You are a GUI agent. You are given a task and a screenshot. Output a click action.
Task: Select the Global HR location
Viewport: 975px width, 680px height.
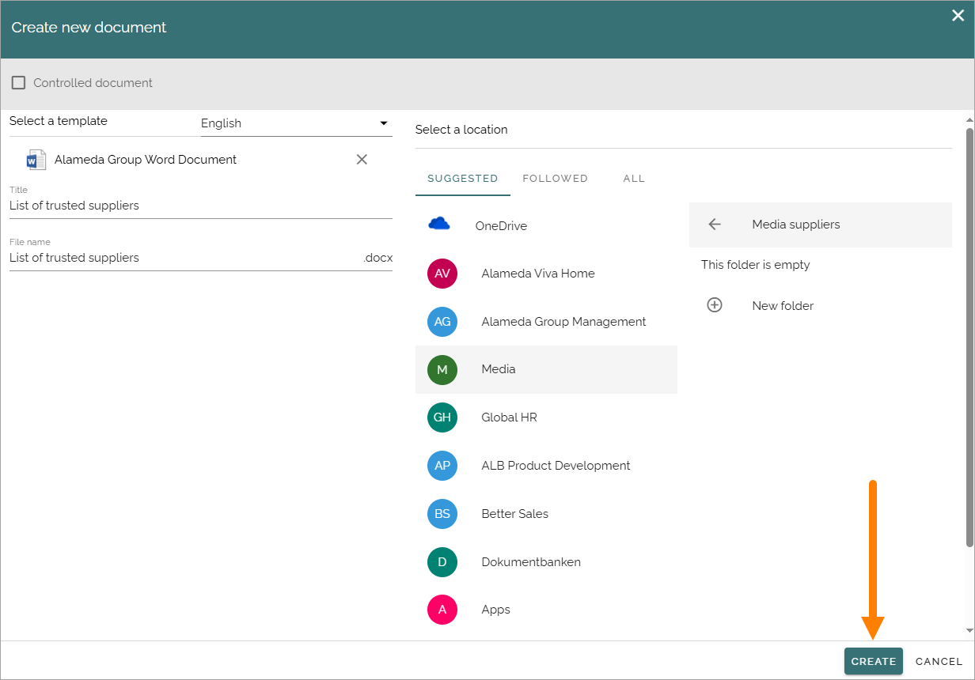coord(546,417)
